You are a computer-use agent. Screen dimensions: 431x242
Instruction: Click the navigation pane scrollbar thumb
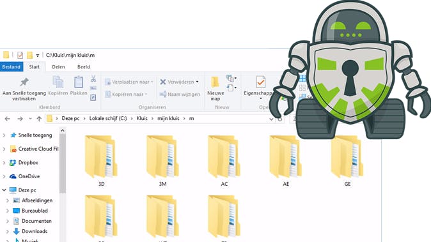coord(63,163)
